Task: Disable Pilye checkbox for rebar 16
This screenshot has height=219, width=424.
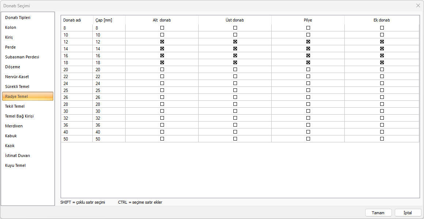Action: point(308,55)
